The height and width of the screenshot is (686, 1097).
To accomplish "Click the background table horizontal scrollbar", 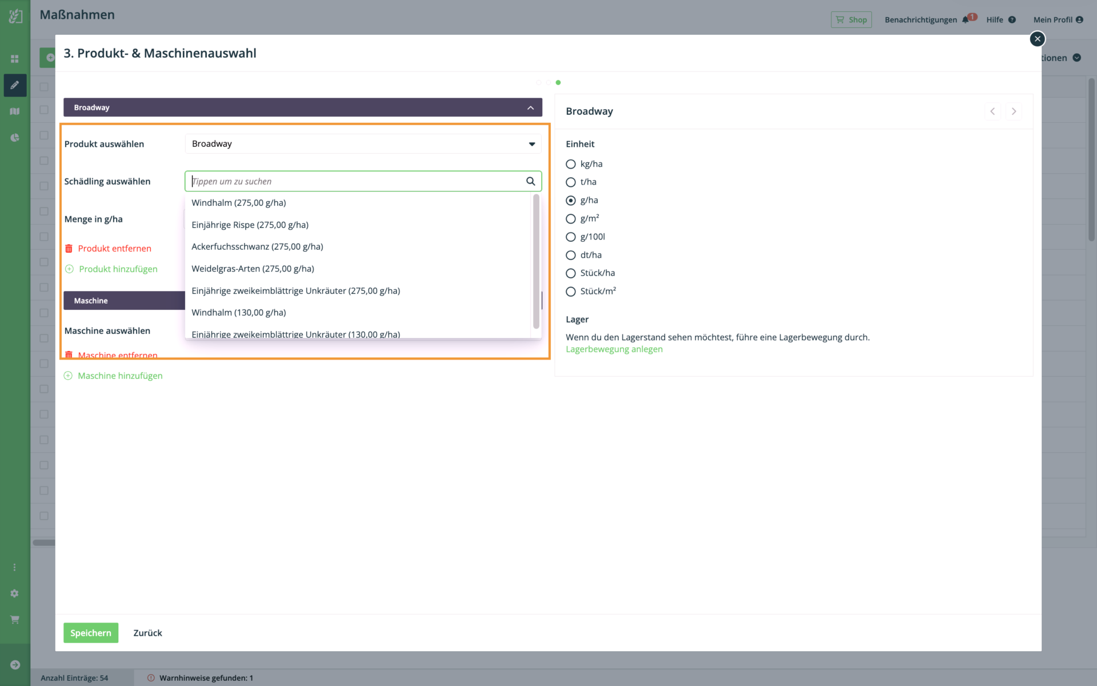I will [x=44, y=543].
